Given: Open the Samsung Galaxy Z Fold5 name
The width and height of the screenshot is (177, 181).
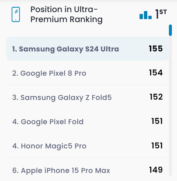Looking at the screenshot, I should (x=62, y=97).
